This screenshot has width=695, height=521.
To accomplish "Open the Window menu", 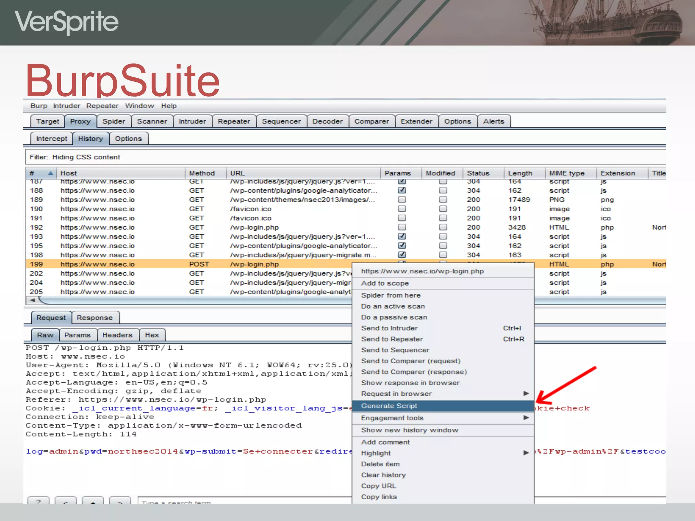I will [139, 106].
